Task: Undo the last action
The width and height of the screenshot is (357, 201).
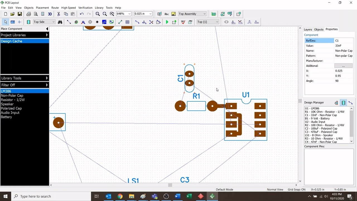Action: coord(81,14)
